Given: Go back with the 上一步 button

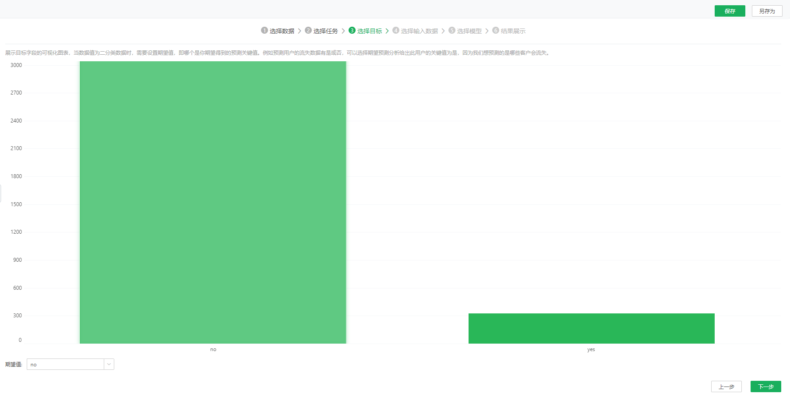Looking at the screenshot, I should pyautogui.click(x=726, y=386).
